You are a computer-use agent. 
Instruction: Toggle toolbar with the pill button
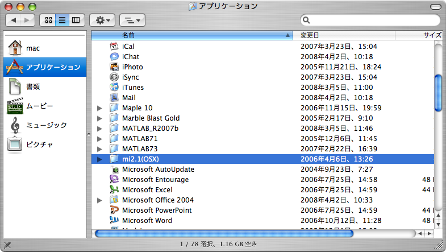pos(435,7)
